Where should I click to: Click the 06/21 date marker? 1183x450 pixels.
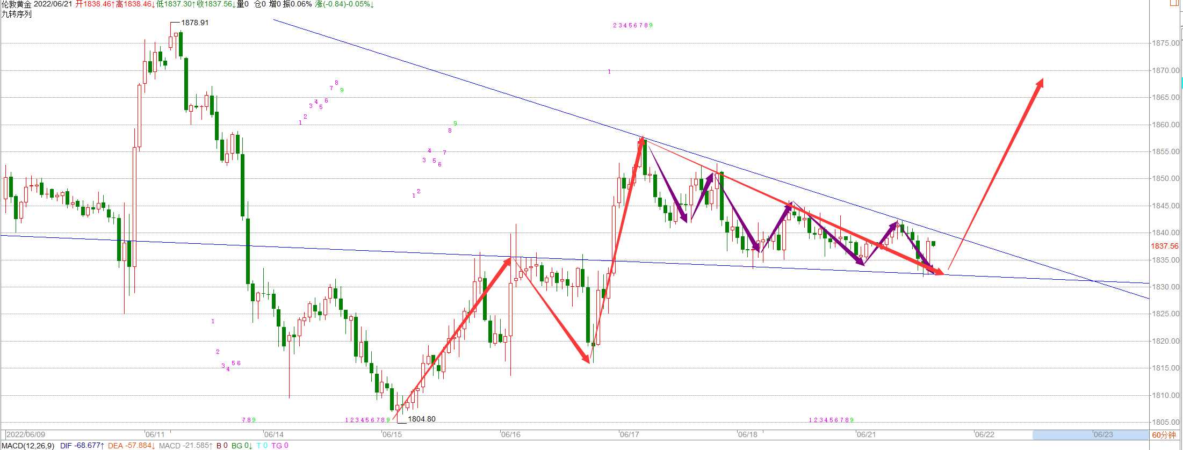coord(866,434)
